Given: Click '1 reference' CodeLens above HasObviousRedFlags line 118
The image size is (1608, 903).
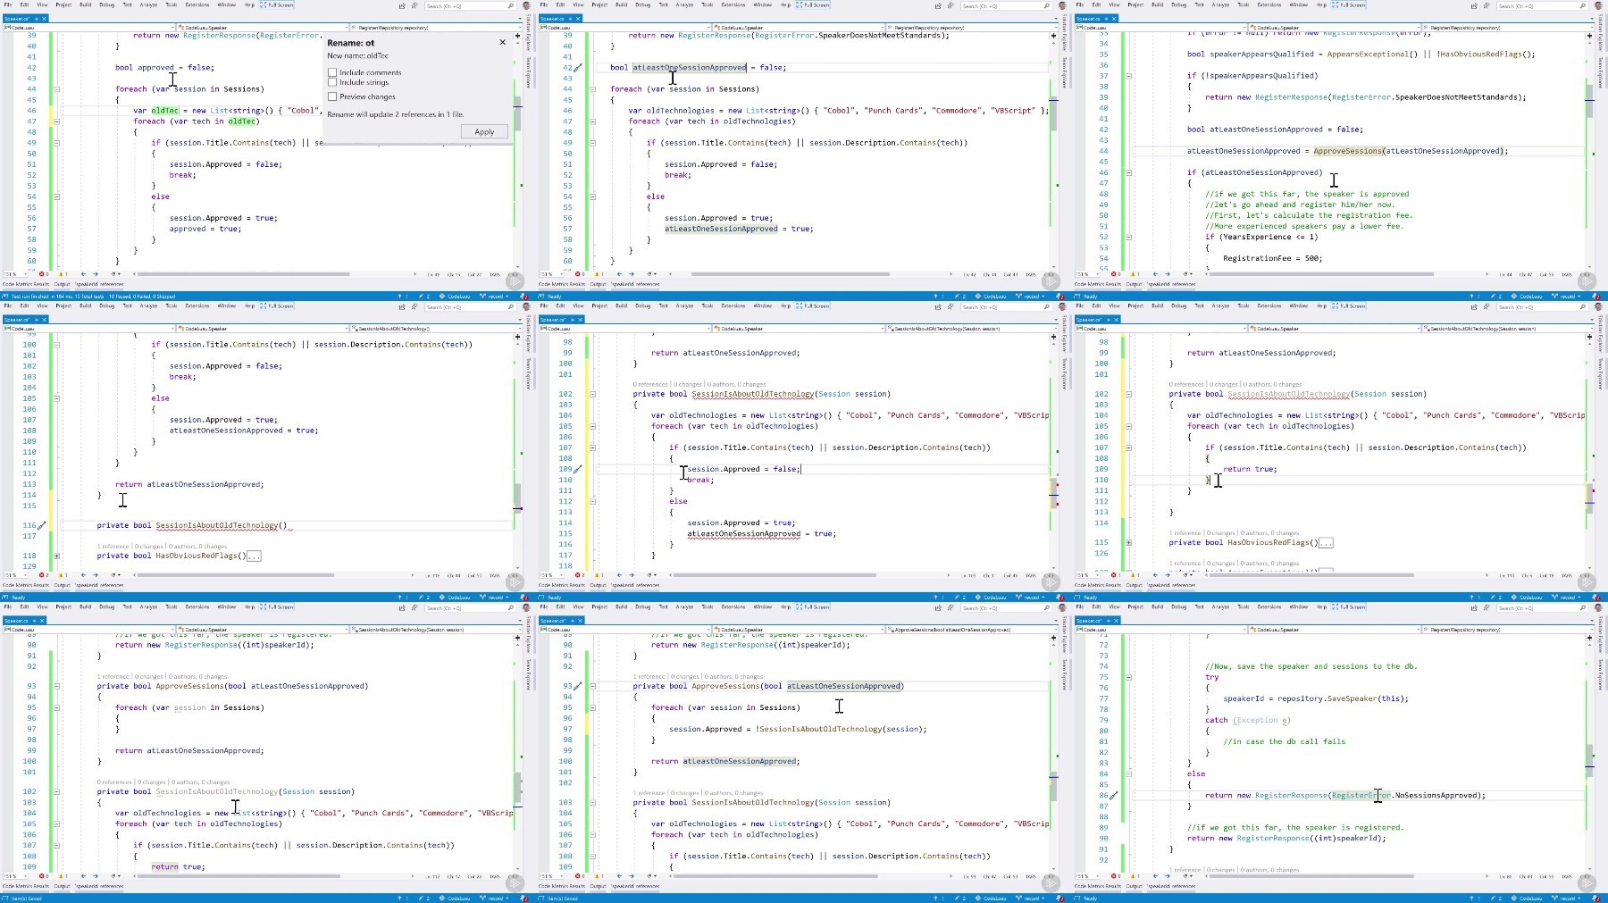Looking at the screenshot, I should [x=113, y=546].
